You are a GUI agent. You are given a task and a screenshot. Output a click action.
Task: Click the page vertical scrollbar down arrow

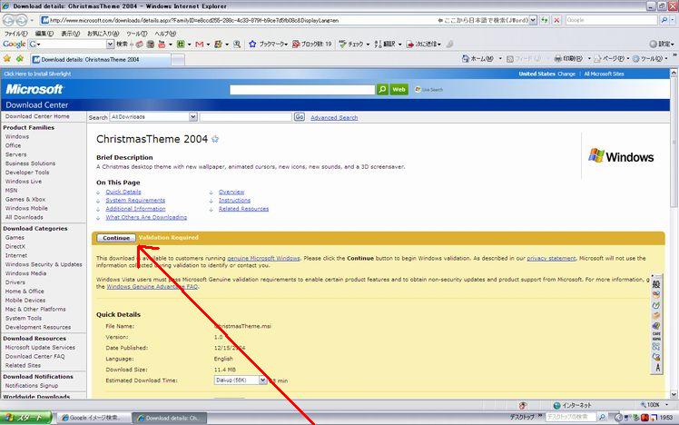coord(674,394)
